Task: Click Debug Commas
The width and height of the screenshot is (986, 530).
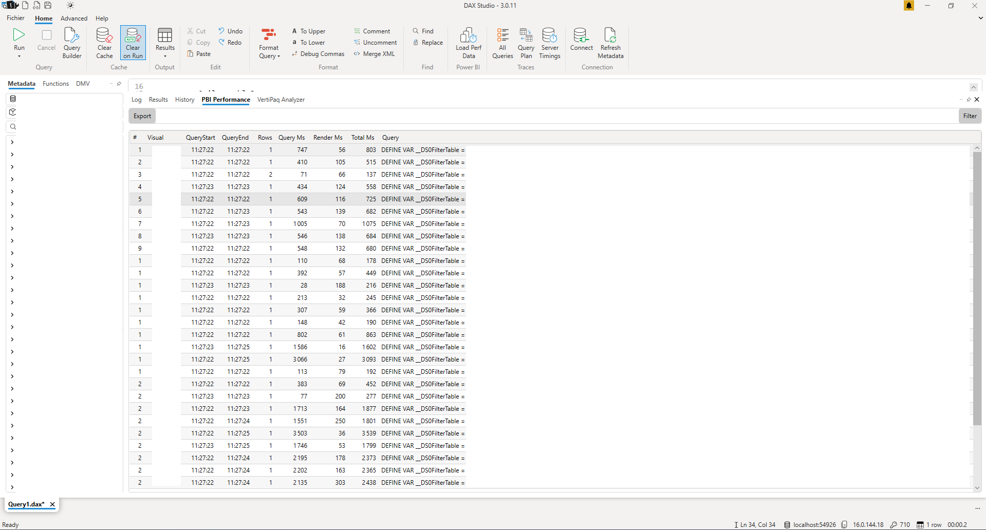Action: click(x=318, y=54)
